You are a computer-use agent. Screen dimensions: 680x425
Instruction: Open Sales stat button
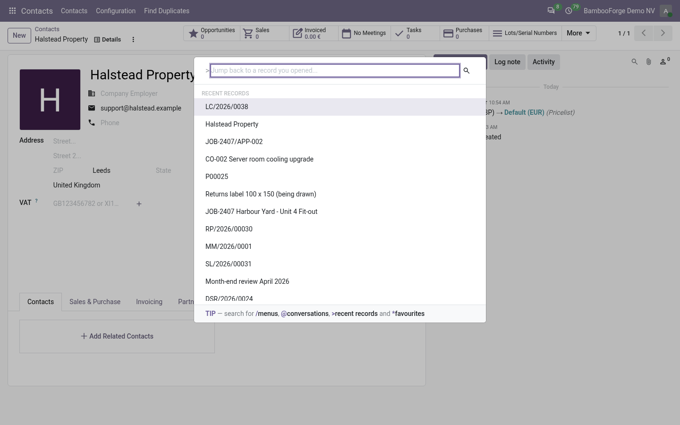coord(264,33)
